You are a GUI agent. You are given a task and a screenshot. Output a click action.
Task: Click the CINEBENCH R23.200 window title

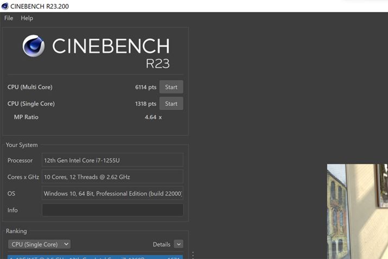pyautogui.click(x=40, y=6)
